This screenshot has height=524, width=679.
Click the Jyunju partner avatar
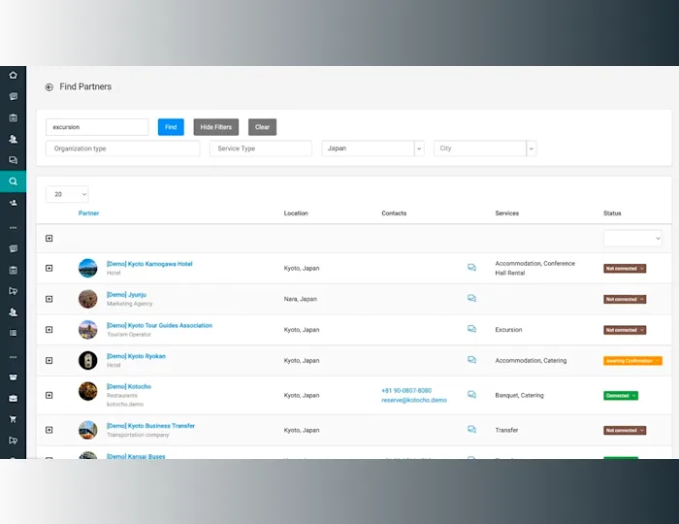[88, 299]
